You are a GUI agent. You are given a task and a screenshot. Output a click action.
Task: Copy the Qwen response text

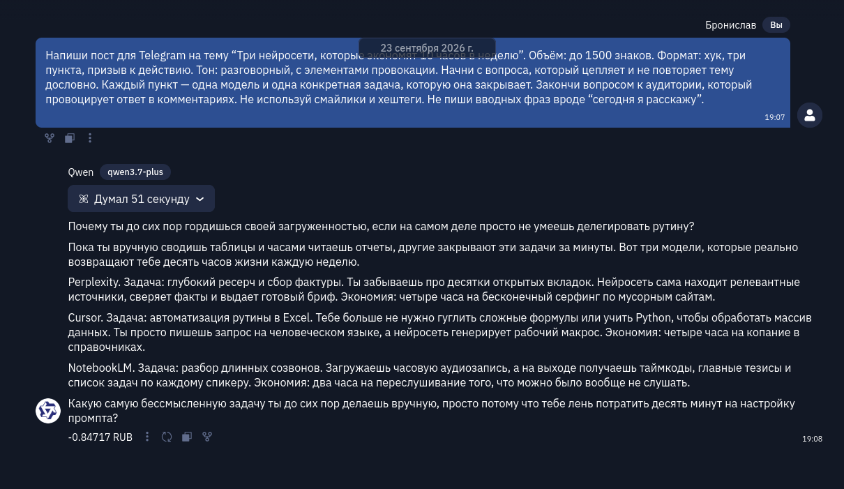tap(187, 437)
